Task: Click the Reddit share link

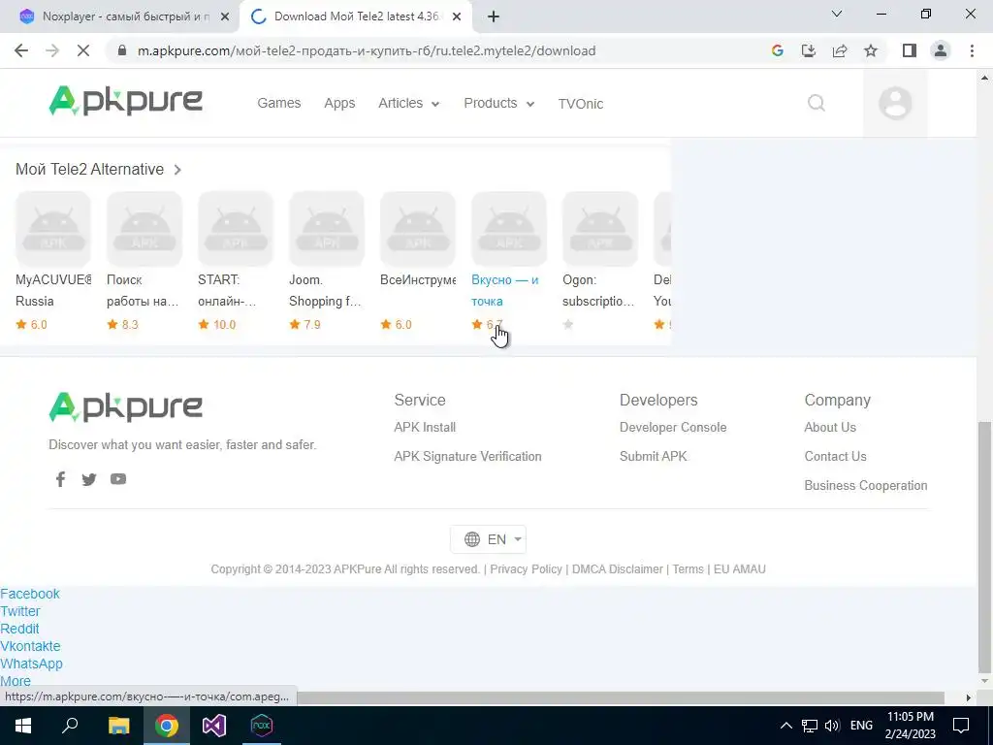Action: point(19,629)
